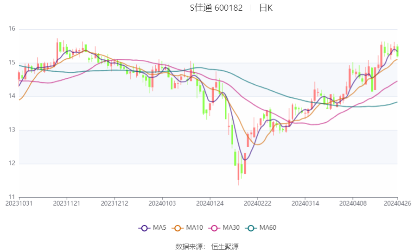Click the pink MA30 legend circle icon
Screen dimensions: 414x251
pos(214,228)
